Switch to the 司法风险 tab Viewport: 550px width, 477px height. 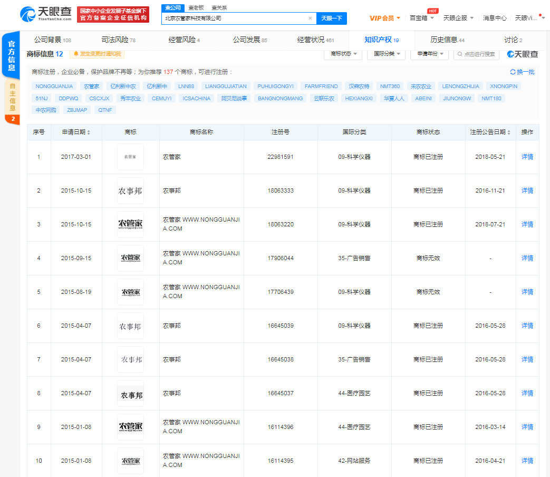tap(118, 40)
